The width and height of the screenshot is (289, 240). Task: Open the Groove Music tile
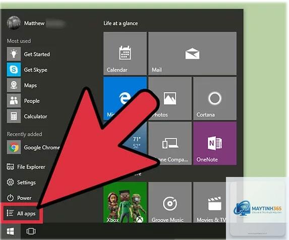(170, 202)
